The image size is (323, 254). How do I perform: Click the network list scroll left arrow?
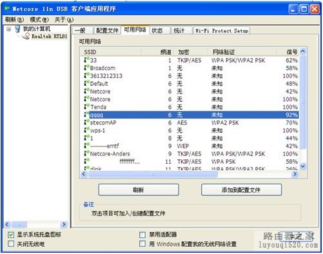[84, 174]
